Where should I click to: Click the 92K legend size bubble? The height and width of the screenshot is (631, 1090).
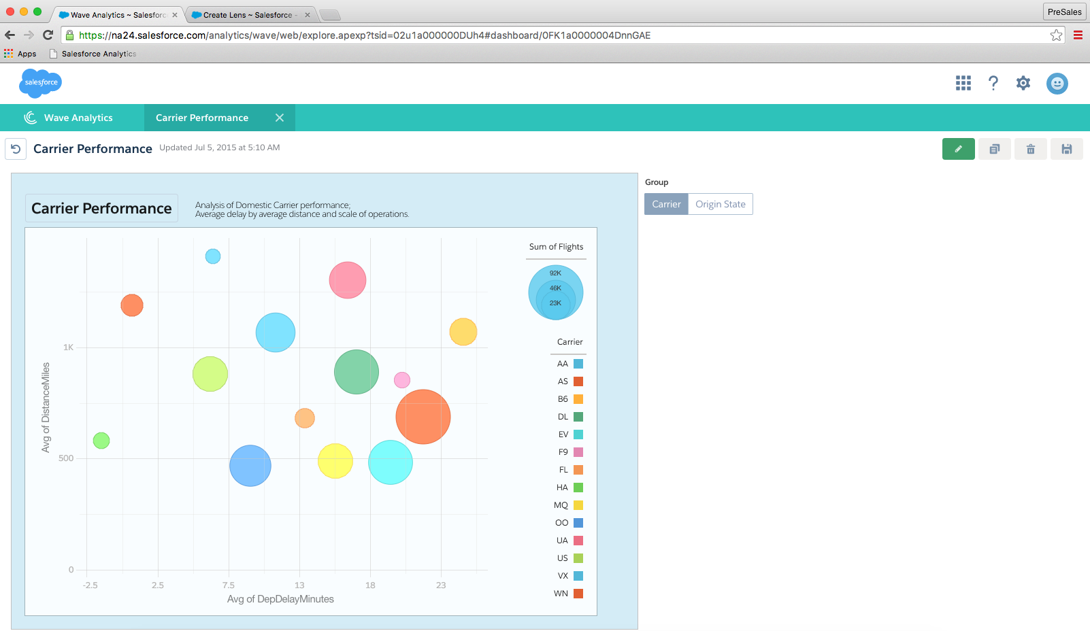tap(556, 292)
